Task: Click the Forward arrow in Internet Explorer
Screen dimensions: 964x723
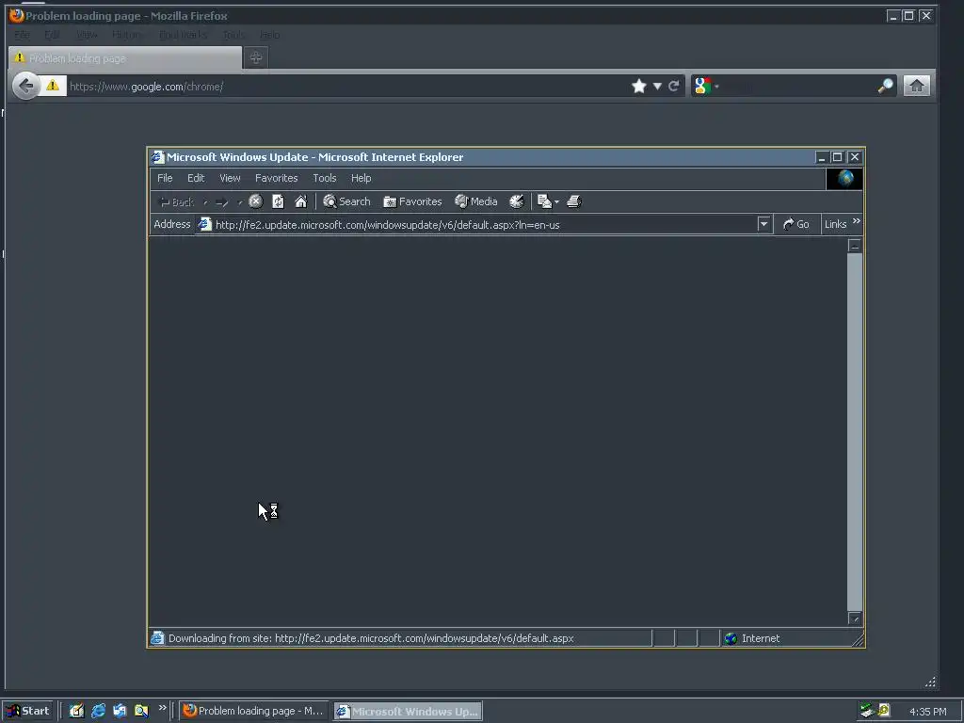Action: [222, 202]
